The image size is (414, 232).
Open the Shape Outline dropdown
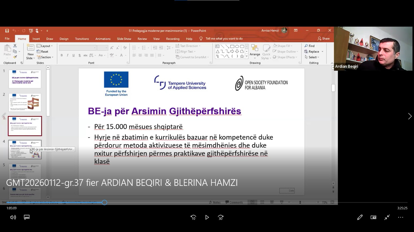point(285,52)
